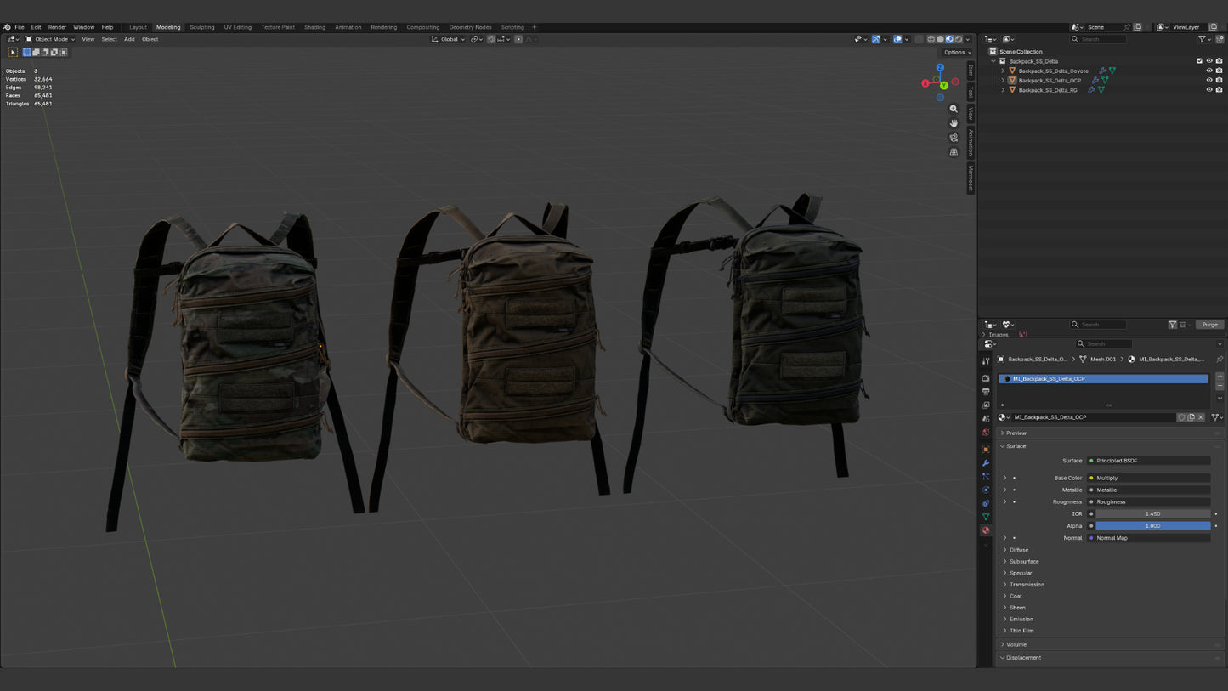Toggle solid viewport shading
This screenshot has height=691, width=1228.
click(x=940, y=39)
